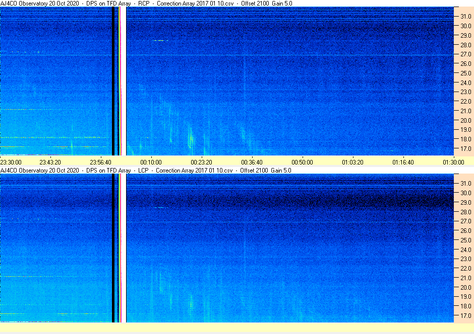Click the 00:36:40 time label
The image size is (474, 334).
point(252,162)
